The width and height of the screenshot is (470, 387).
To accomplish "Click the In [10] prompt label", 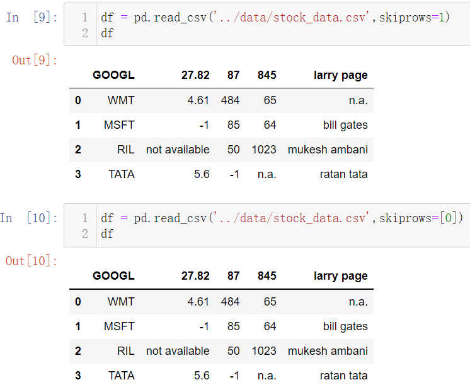I will 29,218.
